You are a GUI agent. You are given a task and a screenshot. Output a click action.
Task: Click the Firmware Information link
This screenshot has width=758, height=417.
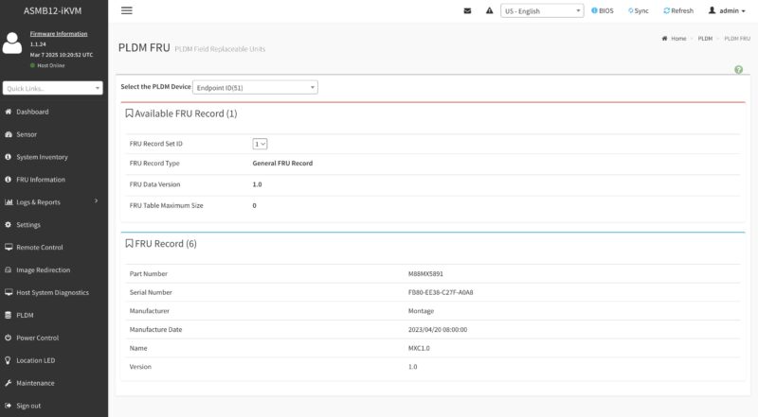(x=59, y=33)
